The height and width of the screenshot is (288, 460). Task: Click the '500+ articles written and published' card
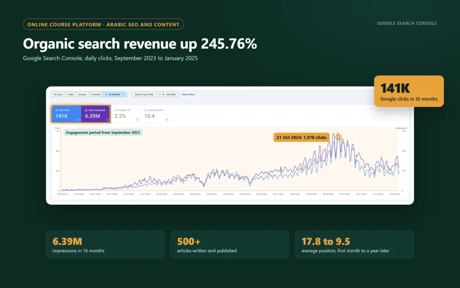click(x=230, y=245)
